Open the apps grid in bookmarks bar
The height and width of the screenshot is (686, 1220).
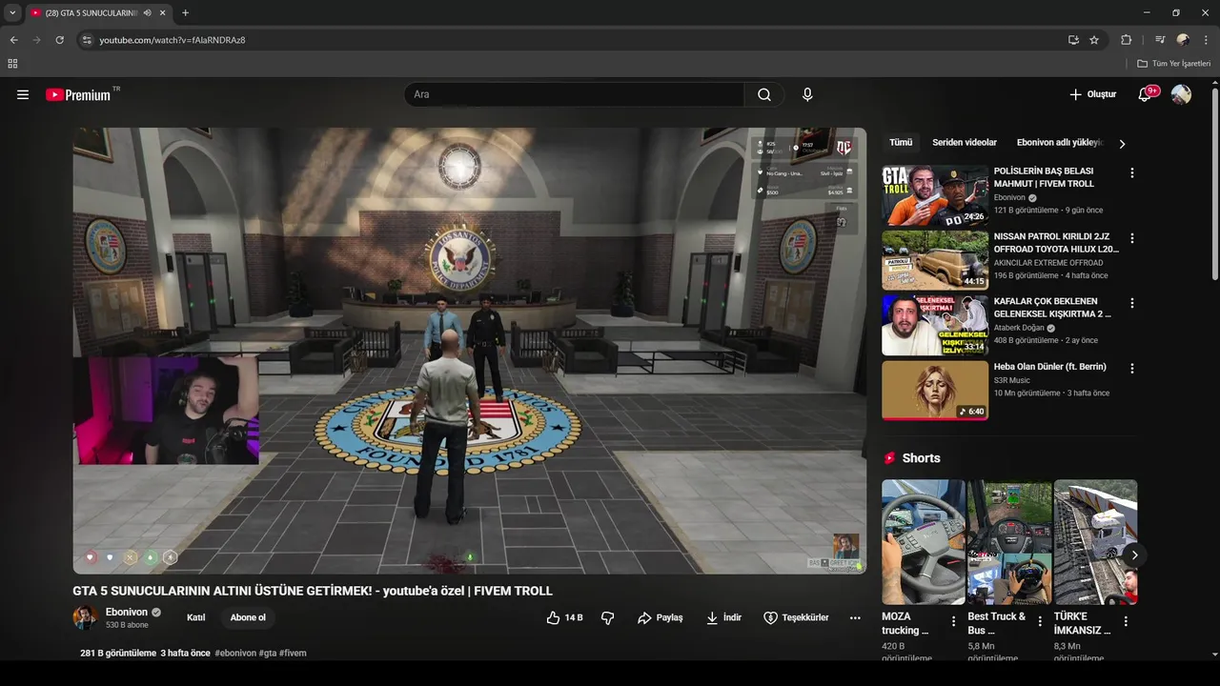coord(12,64)
